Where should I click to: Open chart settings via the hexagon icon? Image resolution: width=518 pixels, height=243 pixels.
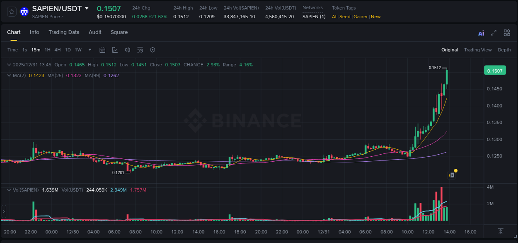152,50
